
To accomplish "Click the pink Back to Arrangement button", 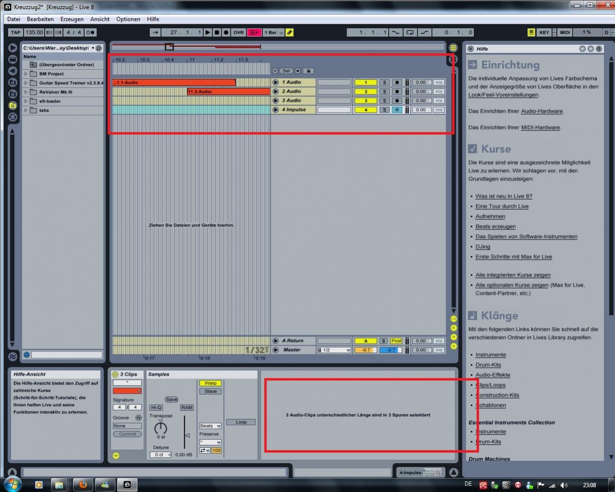I will (x=254, y=32).
